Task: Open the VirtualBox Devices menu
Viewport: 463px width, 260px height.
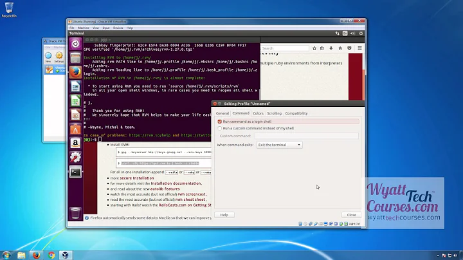Action: [x=118, y=28]
